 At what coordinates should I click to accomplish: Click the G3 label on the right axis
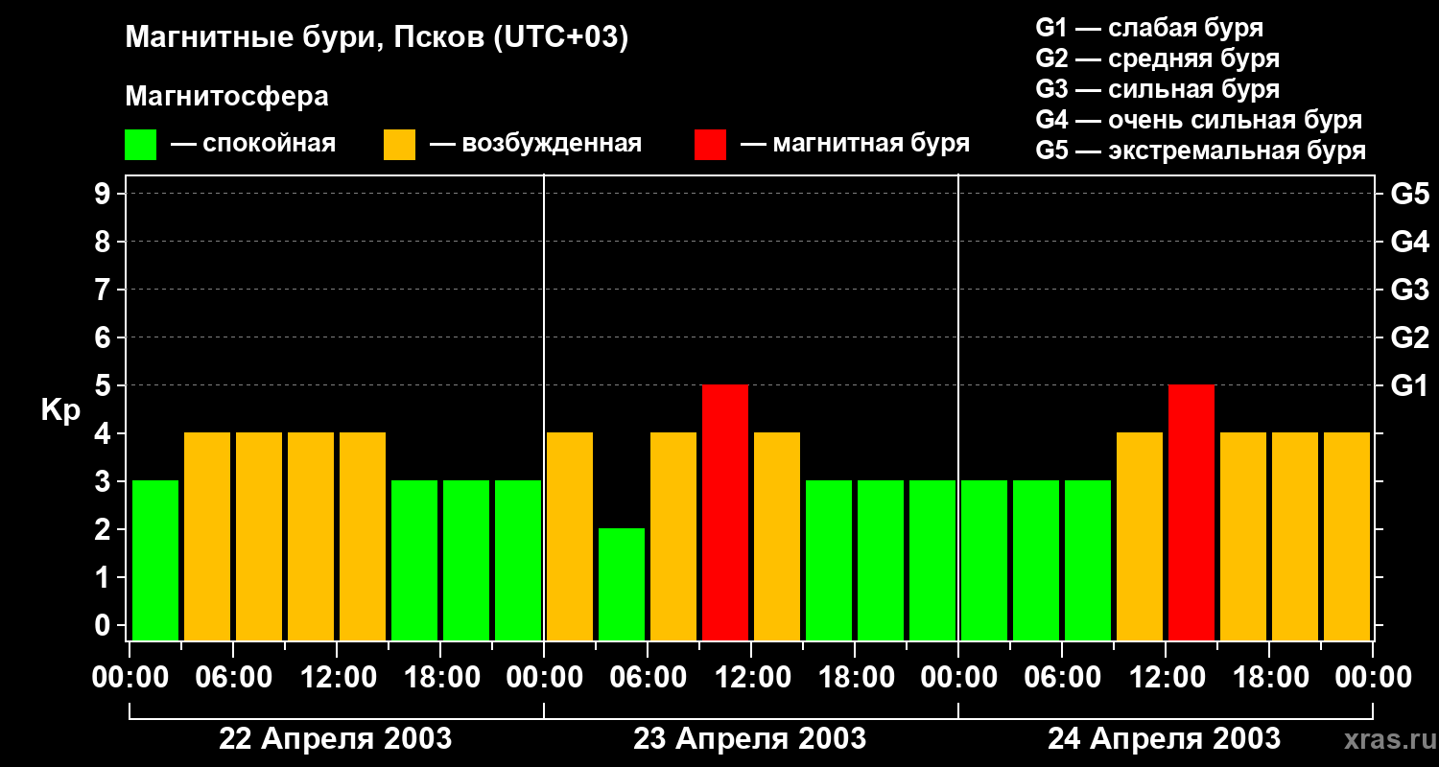coord(1410,290)
